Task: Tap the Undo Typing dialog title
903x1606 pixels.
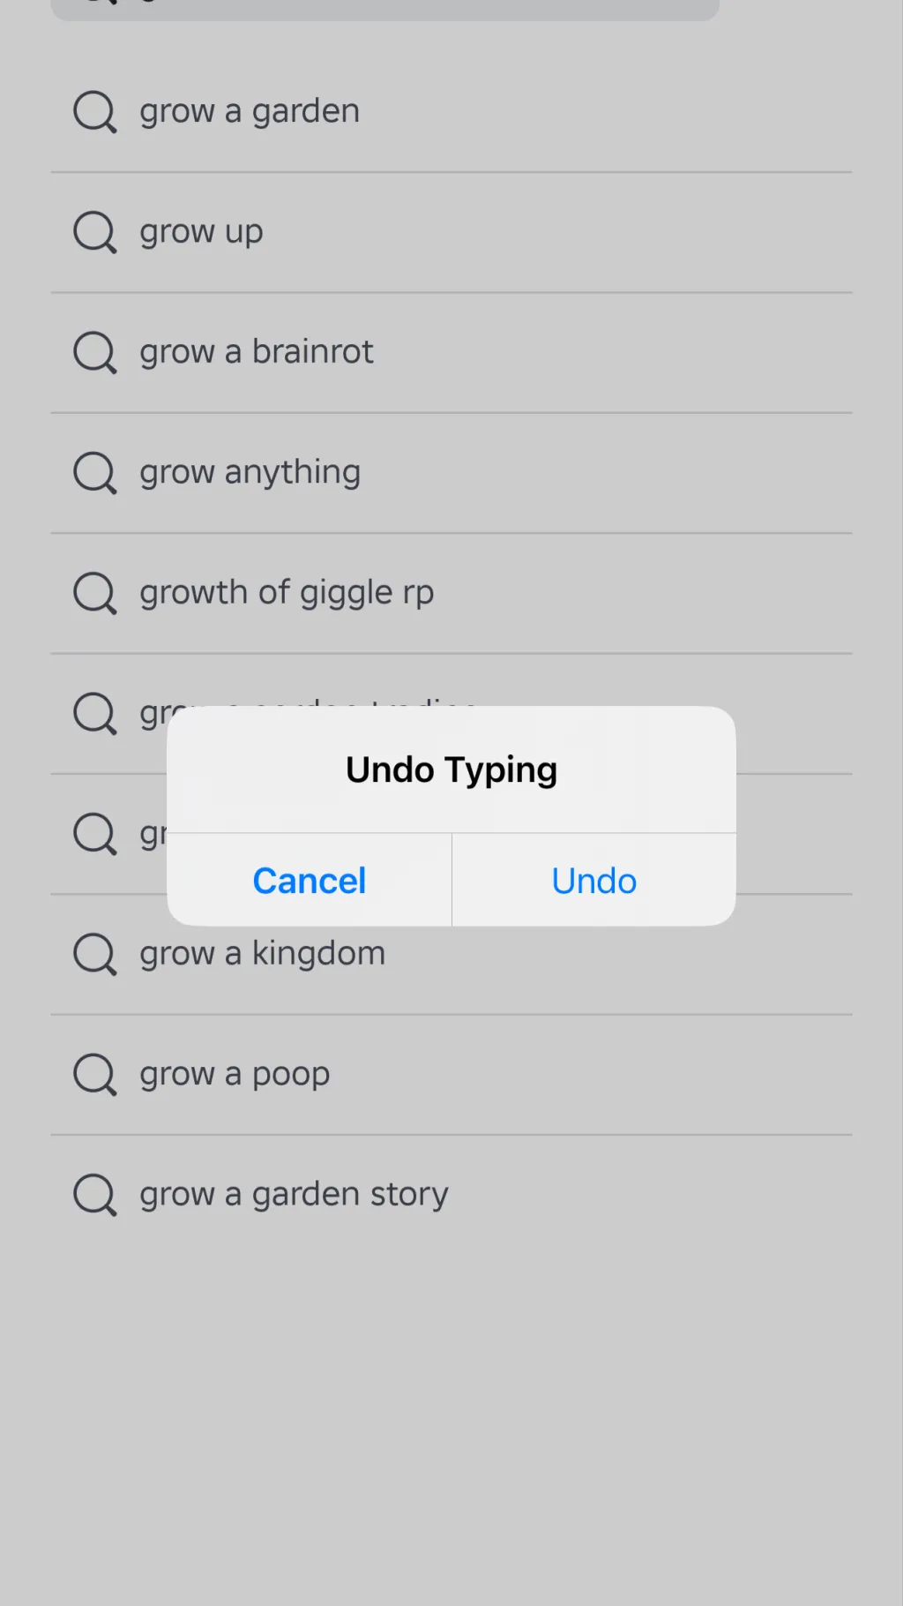Action: pyautogui.click(x=451, y=769)
